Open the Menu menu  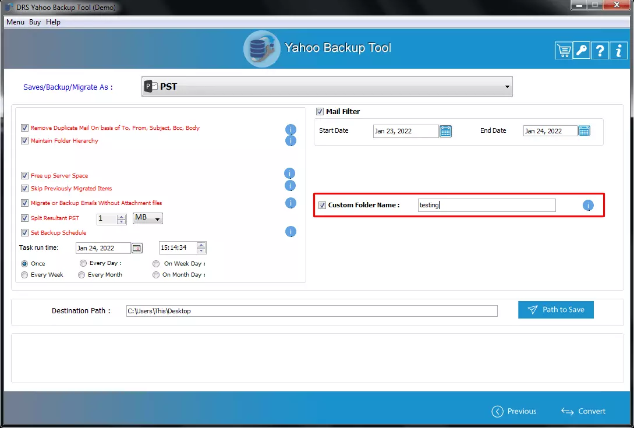(15, 22)
